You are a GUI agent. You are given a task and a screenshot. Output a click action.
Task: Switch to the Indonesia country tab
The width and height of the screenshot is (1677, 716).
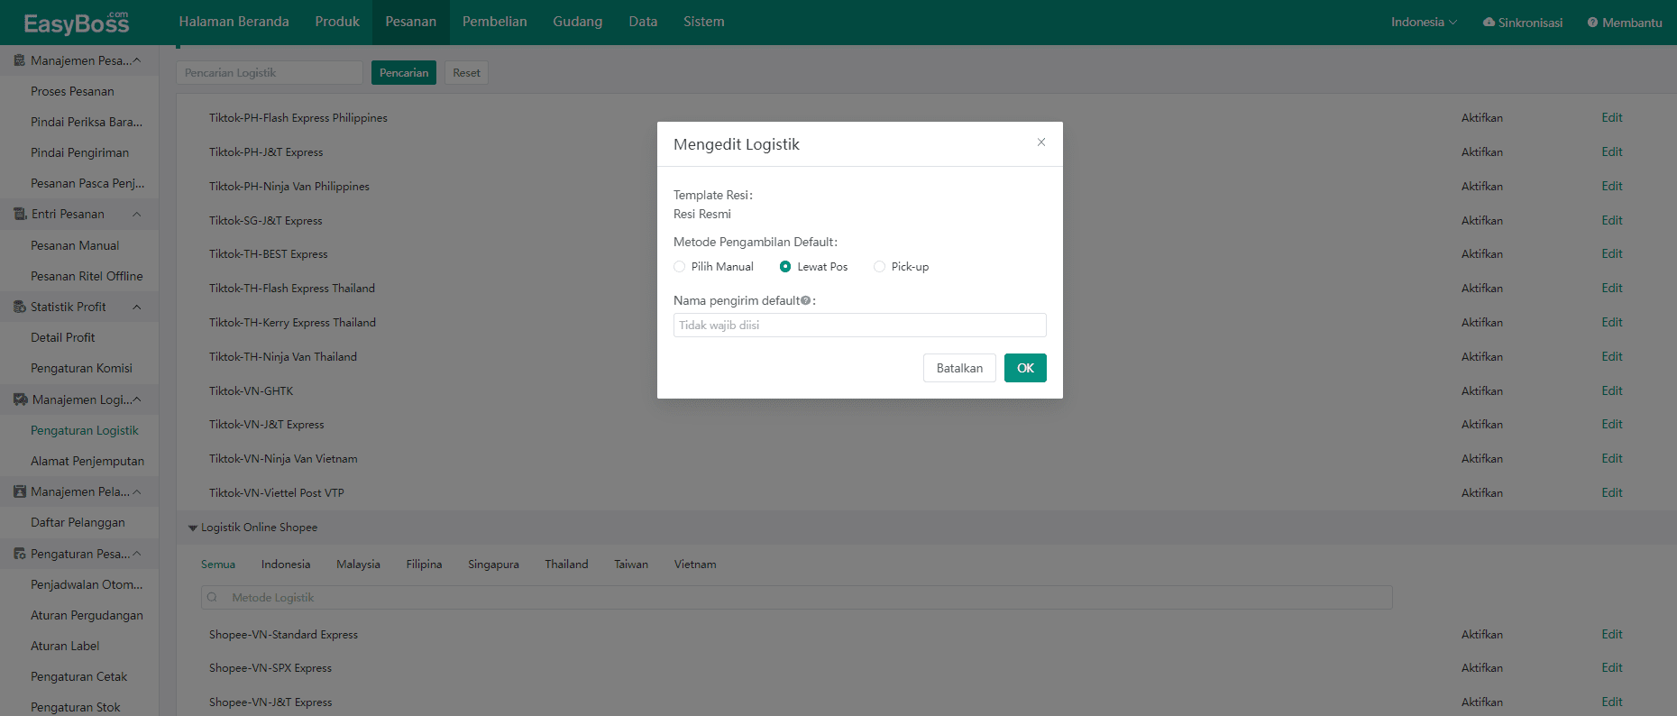[286, 565]
